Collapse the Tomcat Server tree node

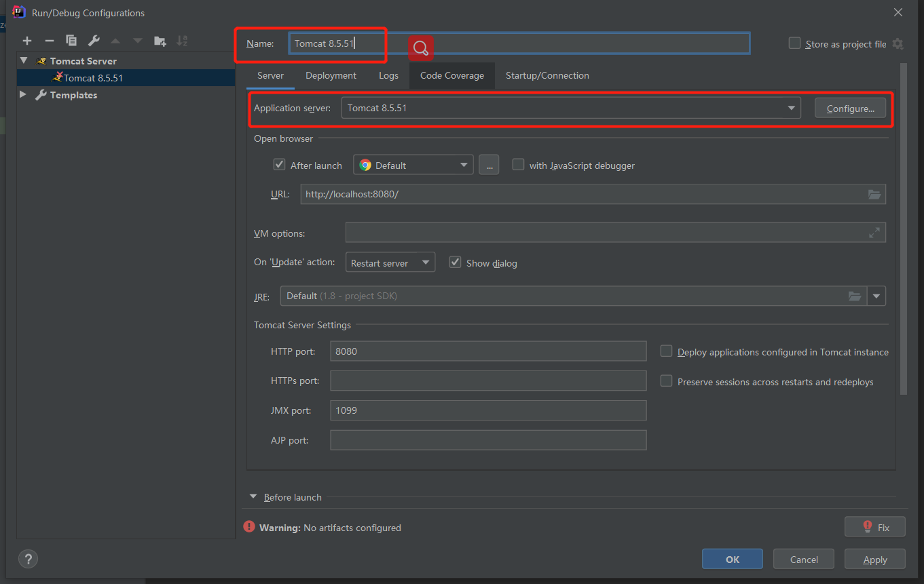tap(24, 60)
